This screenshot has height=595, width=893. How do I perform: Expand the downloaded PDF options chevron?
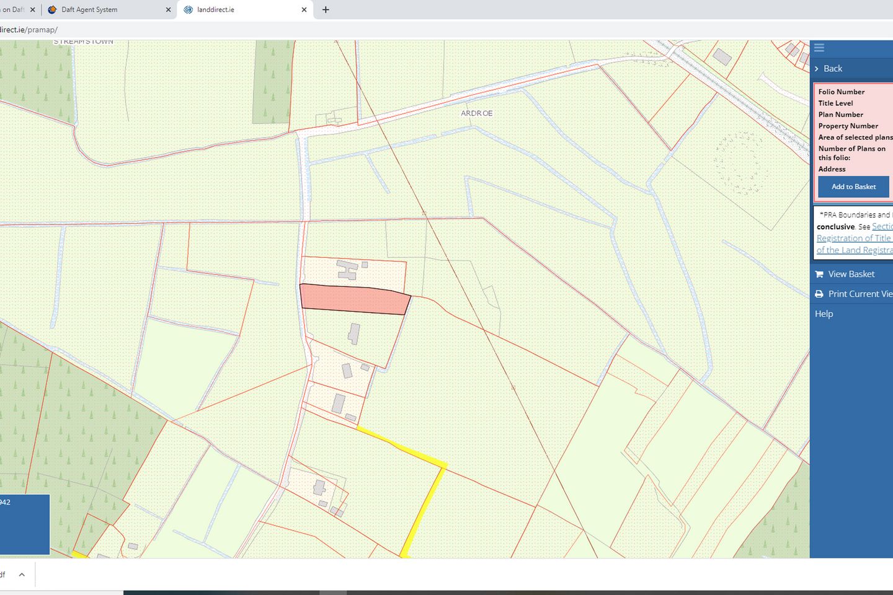click(20, 574)
